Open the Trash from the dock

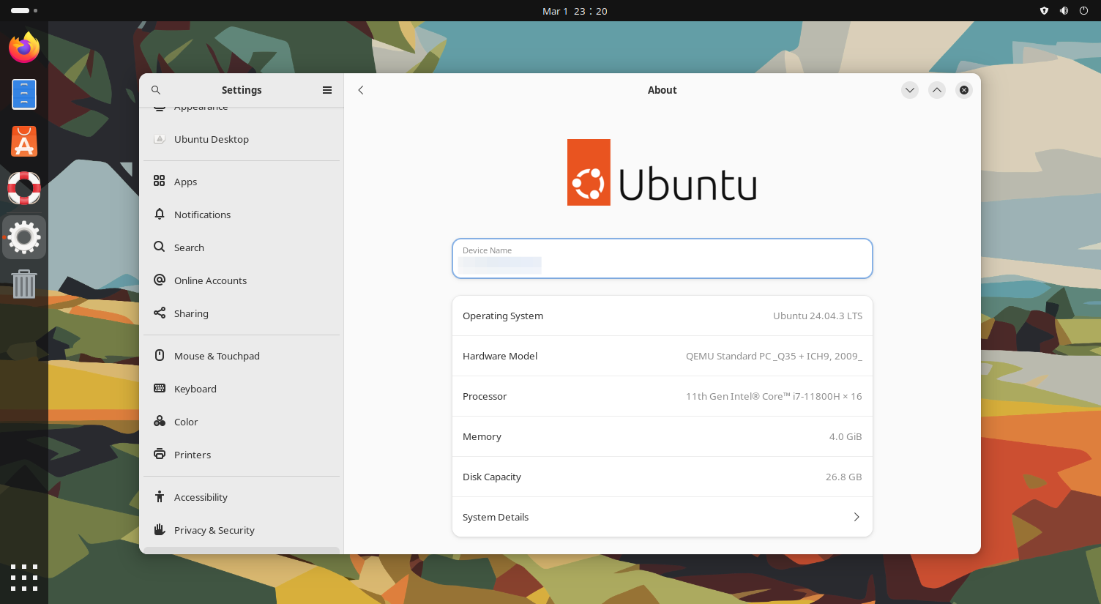click(x=24, y=284)
